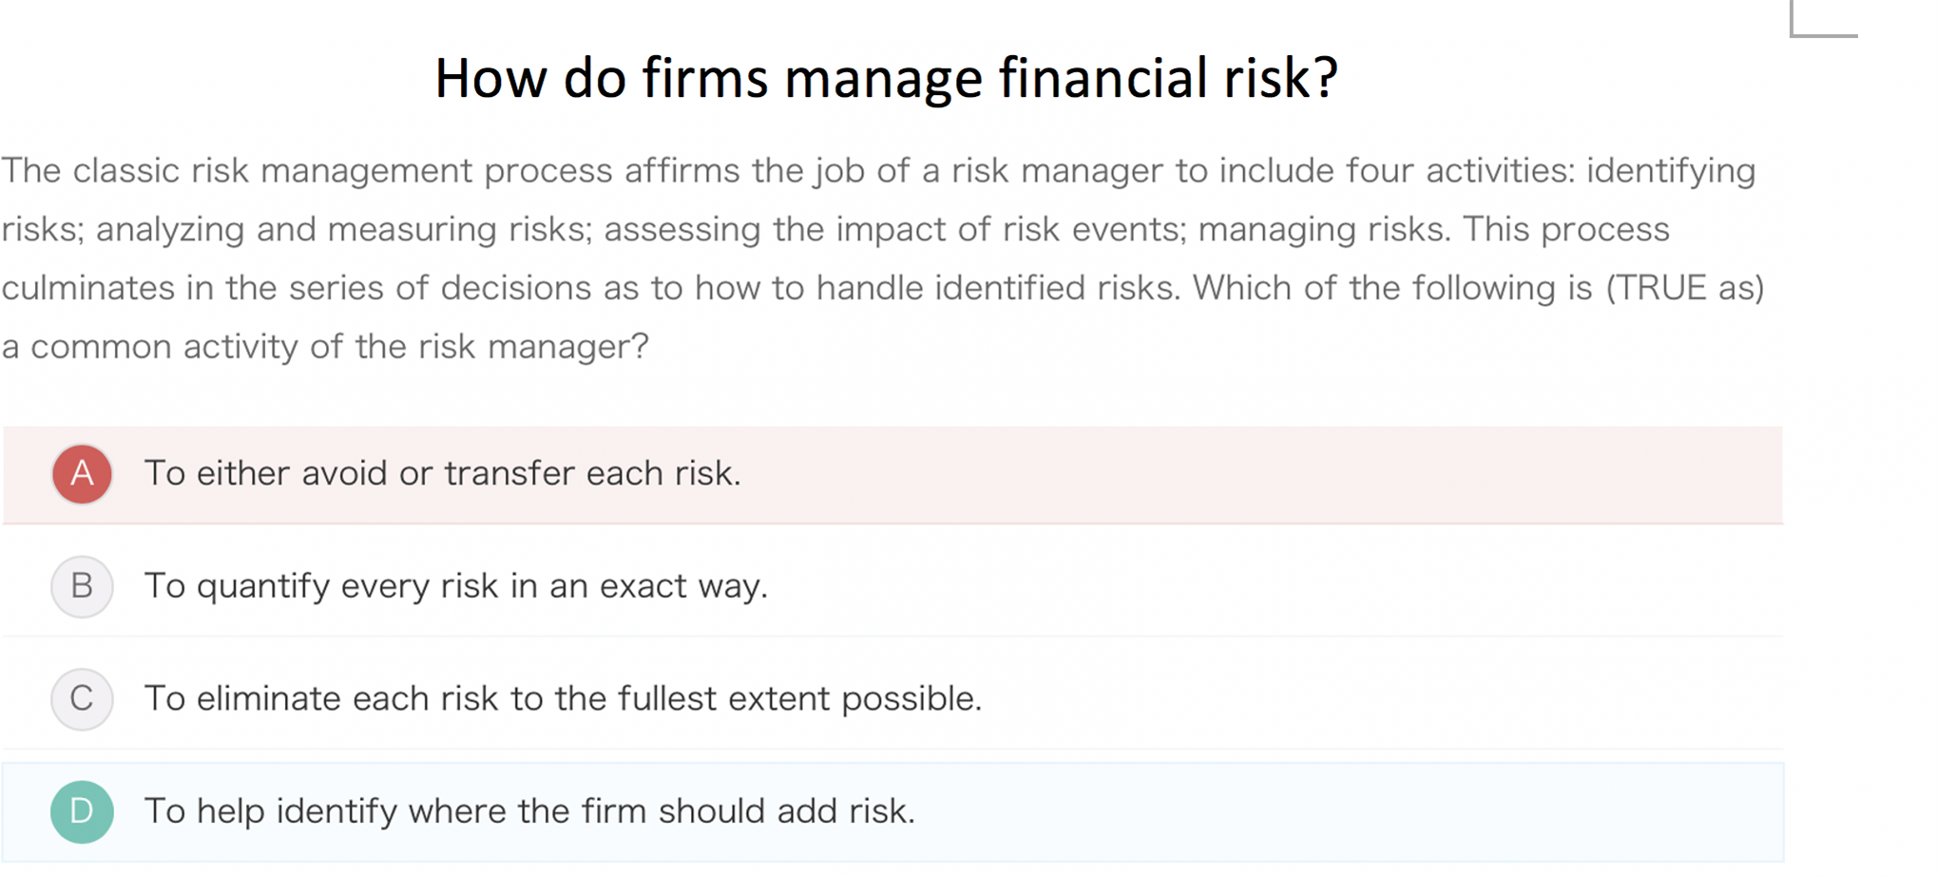Select the green D answer circle
Image resolution: width=1937 pixels, height=876 pixels.
coord(82,811)
